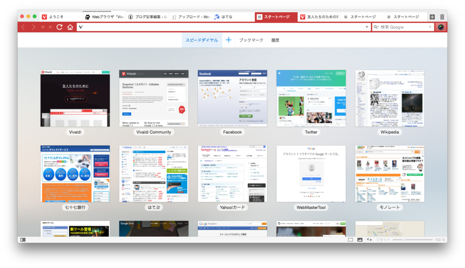The height and width of the screenshot is (268, 465).
Task: Open the Google Analytics speed dial thumbnail
Action: [232, 228]
